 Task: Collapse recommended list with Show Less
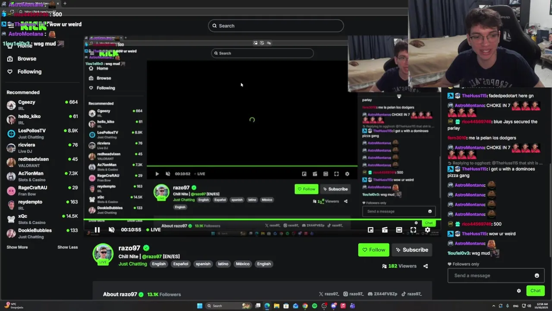pyautogui.click(x=68, y=247)
